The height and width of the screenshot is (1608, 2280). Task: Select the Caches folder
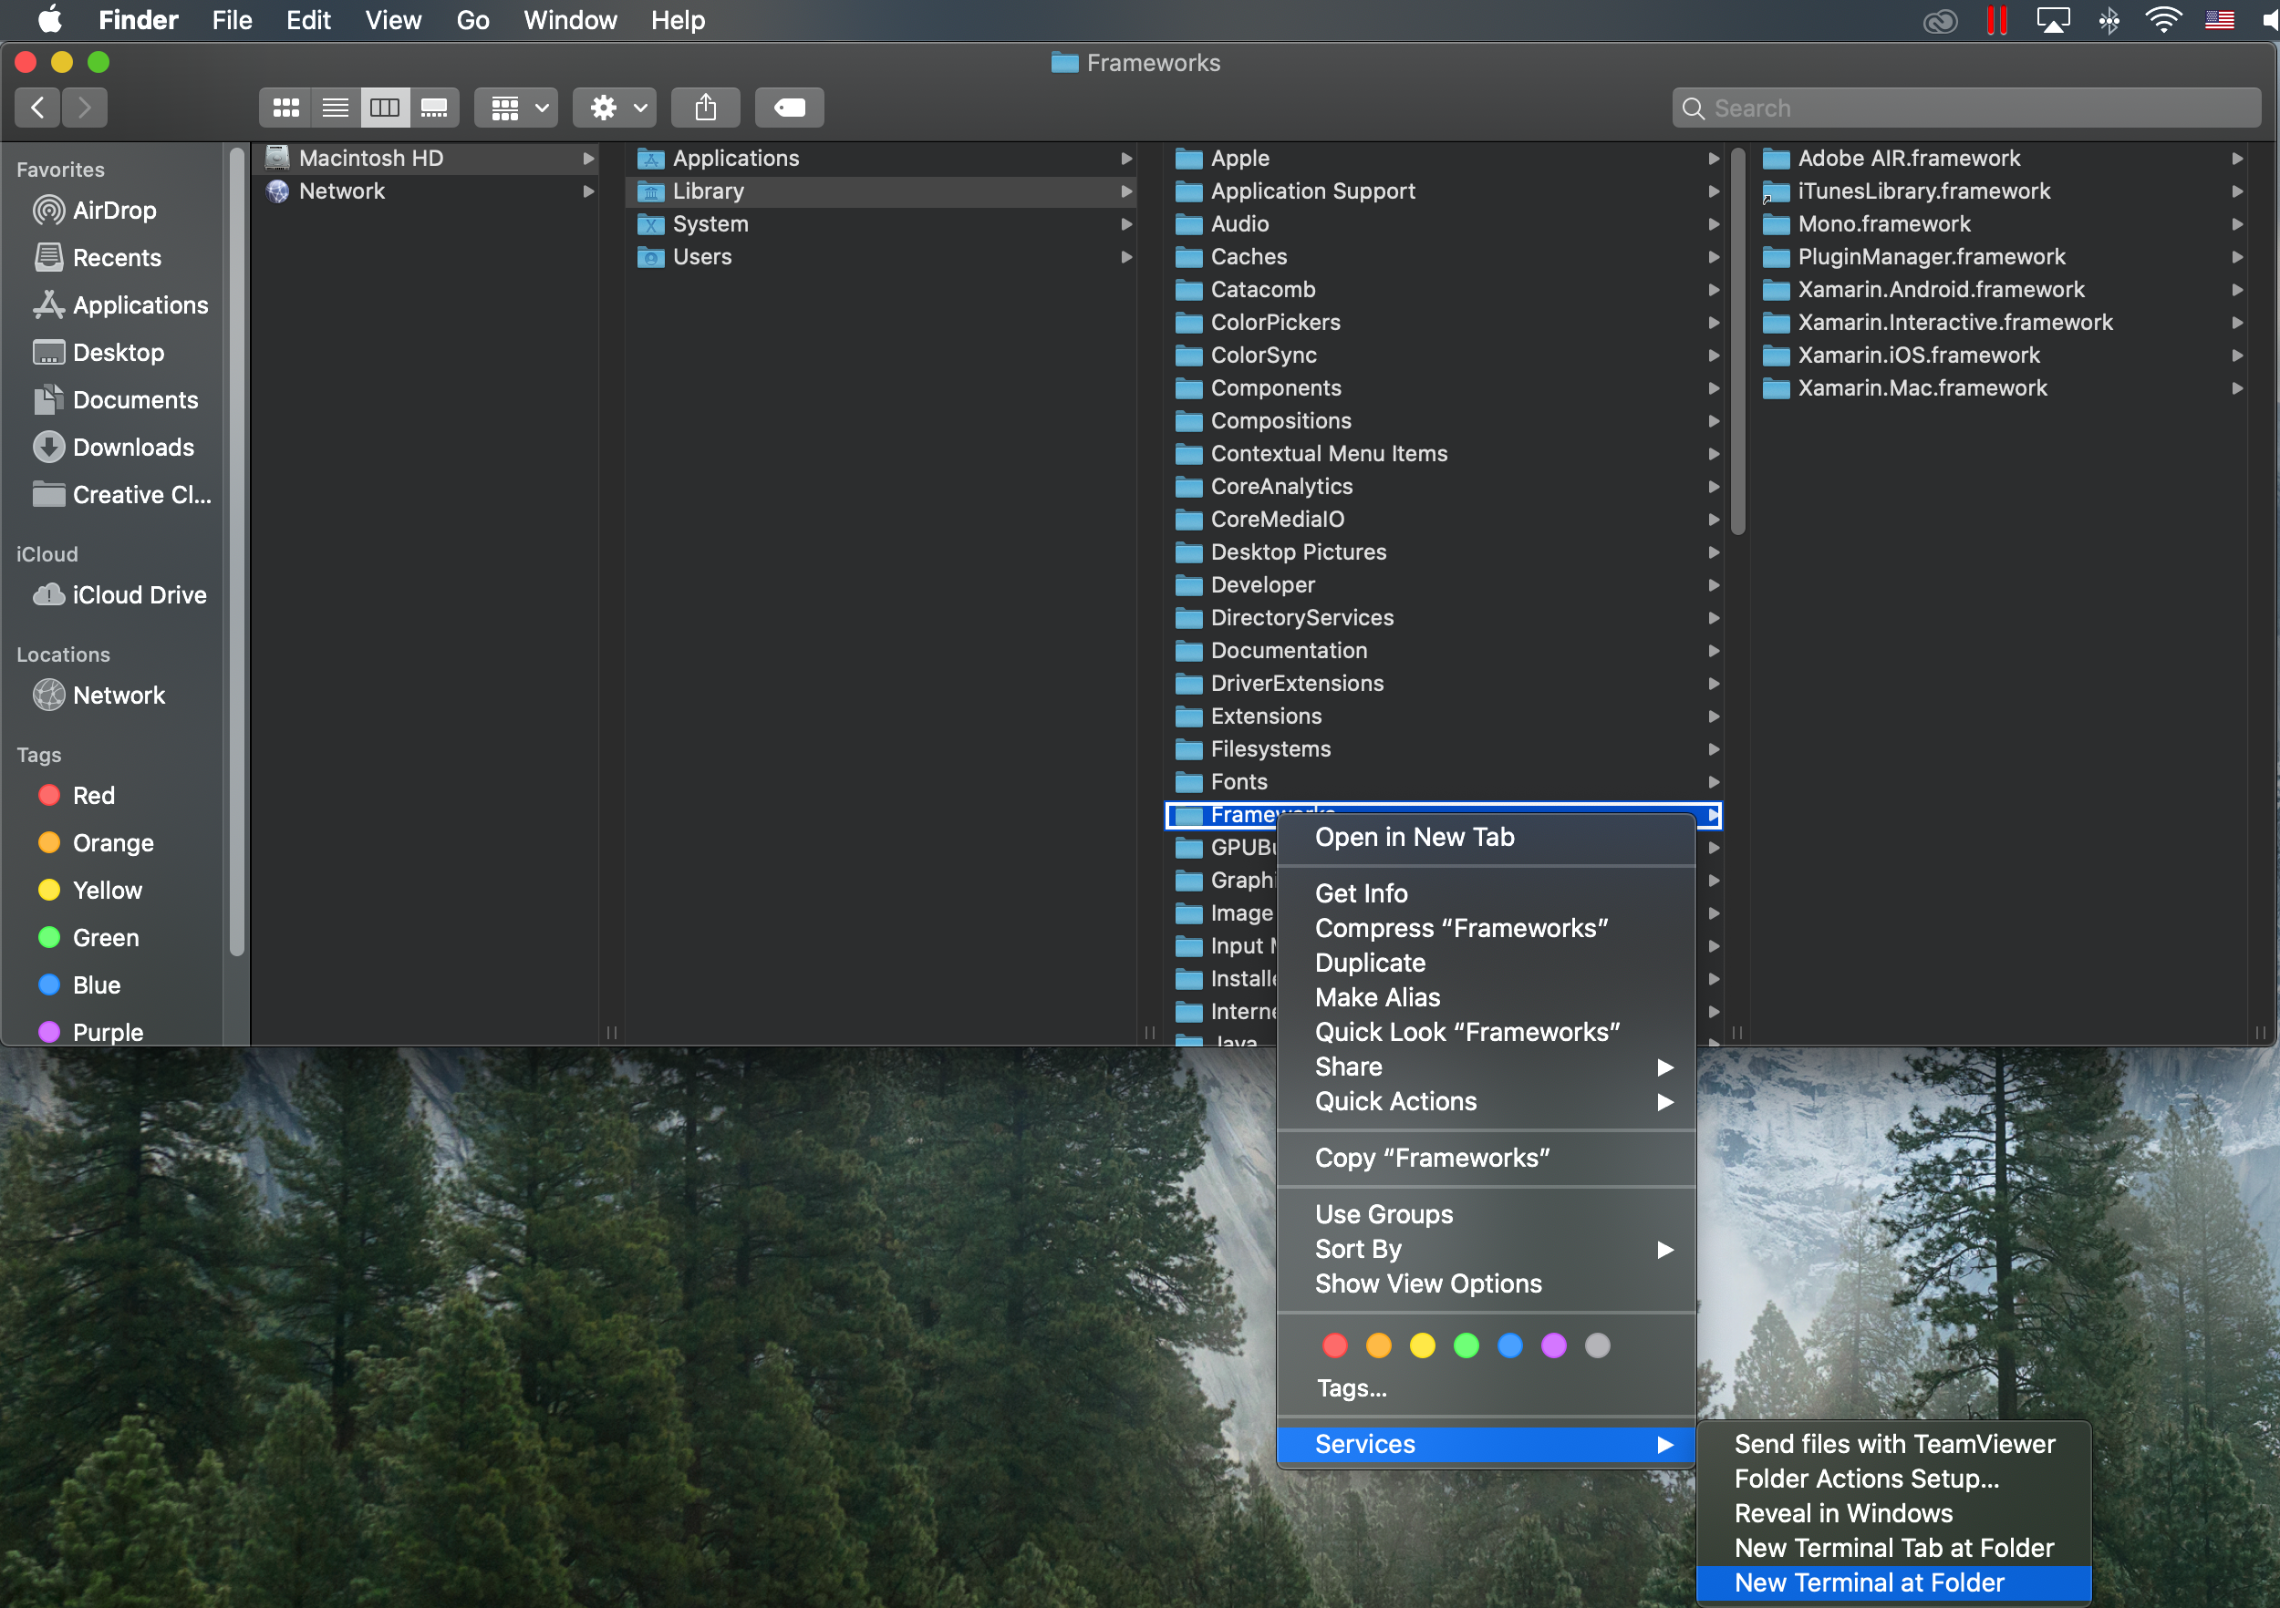[x=1445, y=256]
